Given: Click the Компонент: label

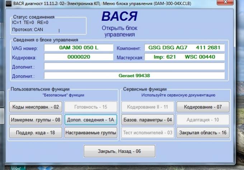Looking at the screenshot, I should tap(129, 48).
